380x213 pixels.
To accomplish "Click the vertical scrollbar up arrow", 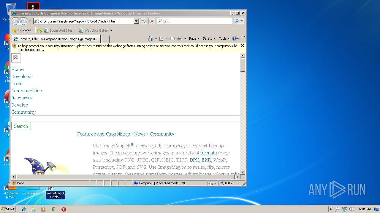I will pyautogui.click(x=243, y=56).
